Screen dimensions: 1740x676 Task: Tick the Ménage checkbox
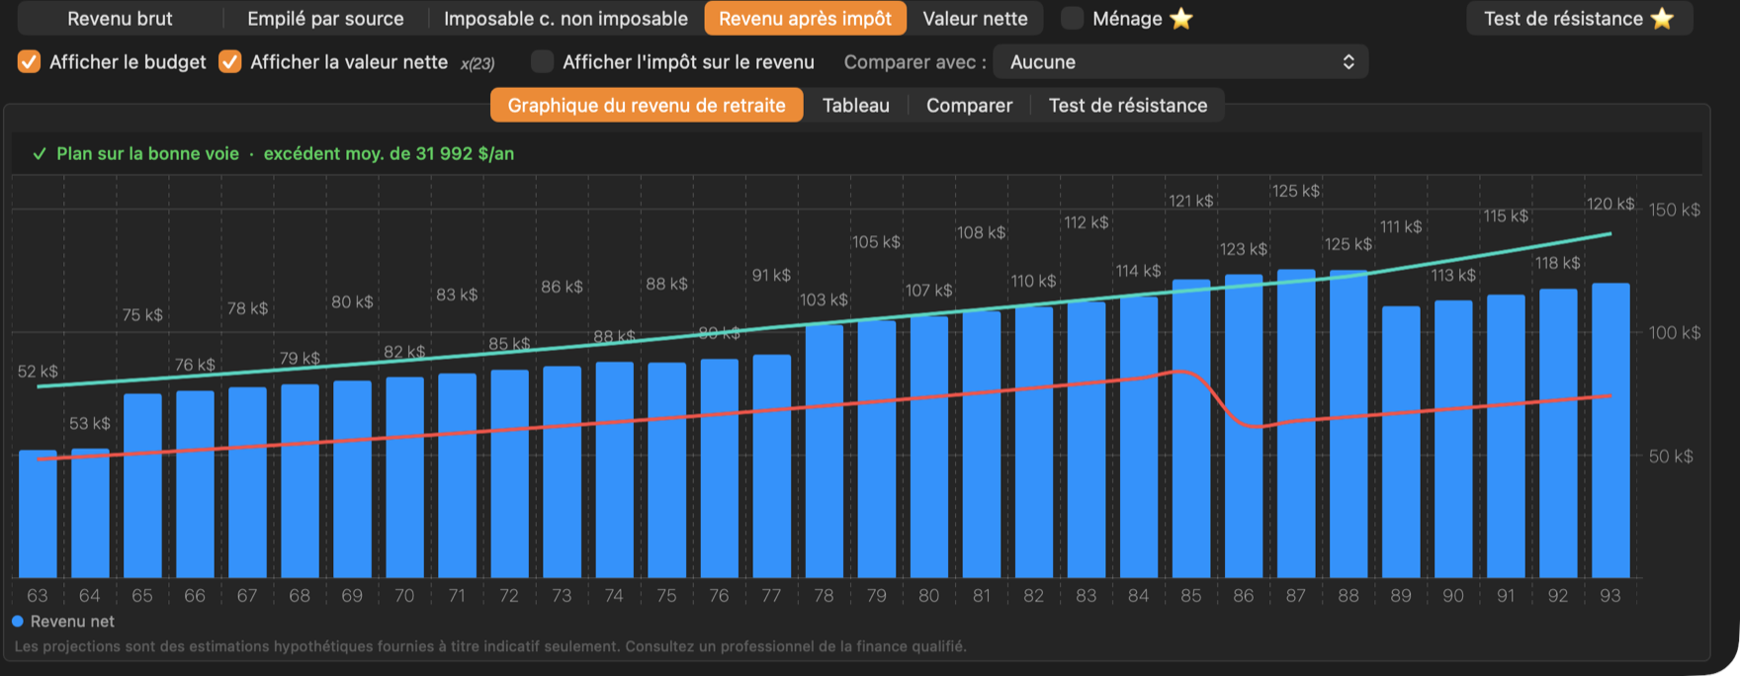1072,18
